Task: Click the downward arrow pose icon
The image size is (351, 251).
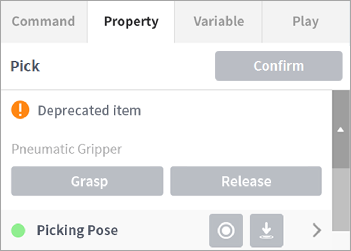Action: coord(266,230)
